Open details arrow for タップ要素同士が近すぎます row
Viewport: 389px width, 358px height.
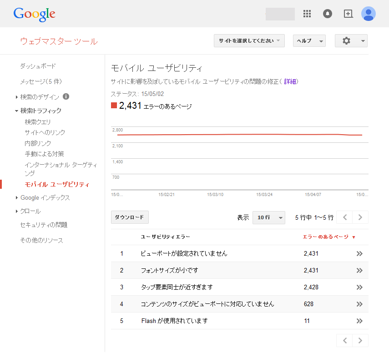point(359,287)
